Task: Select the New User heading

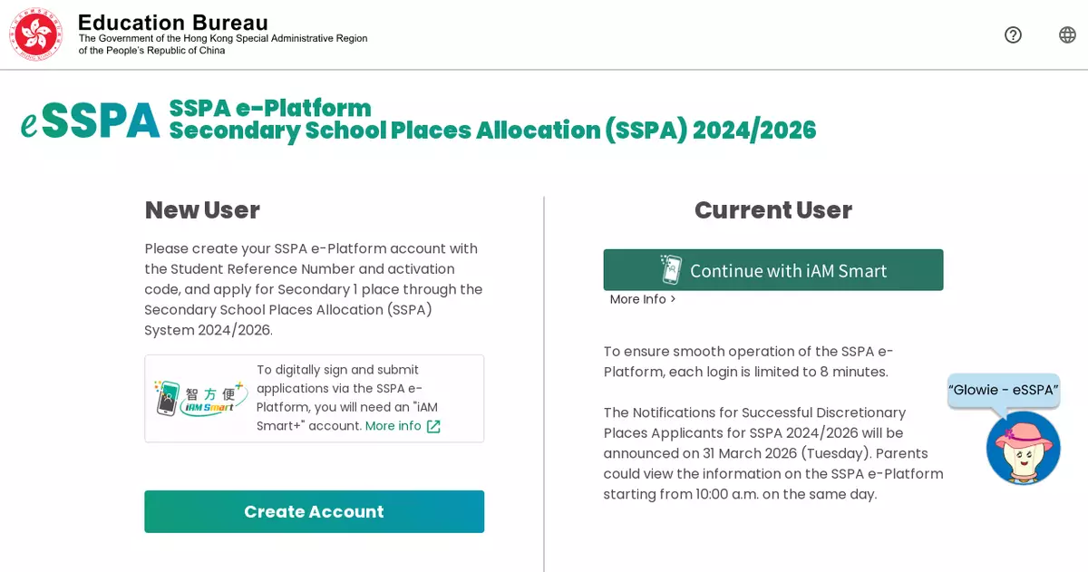Action: point(202,210)
